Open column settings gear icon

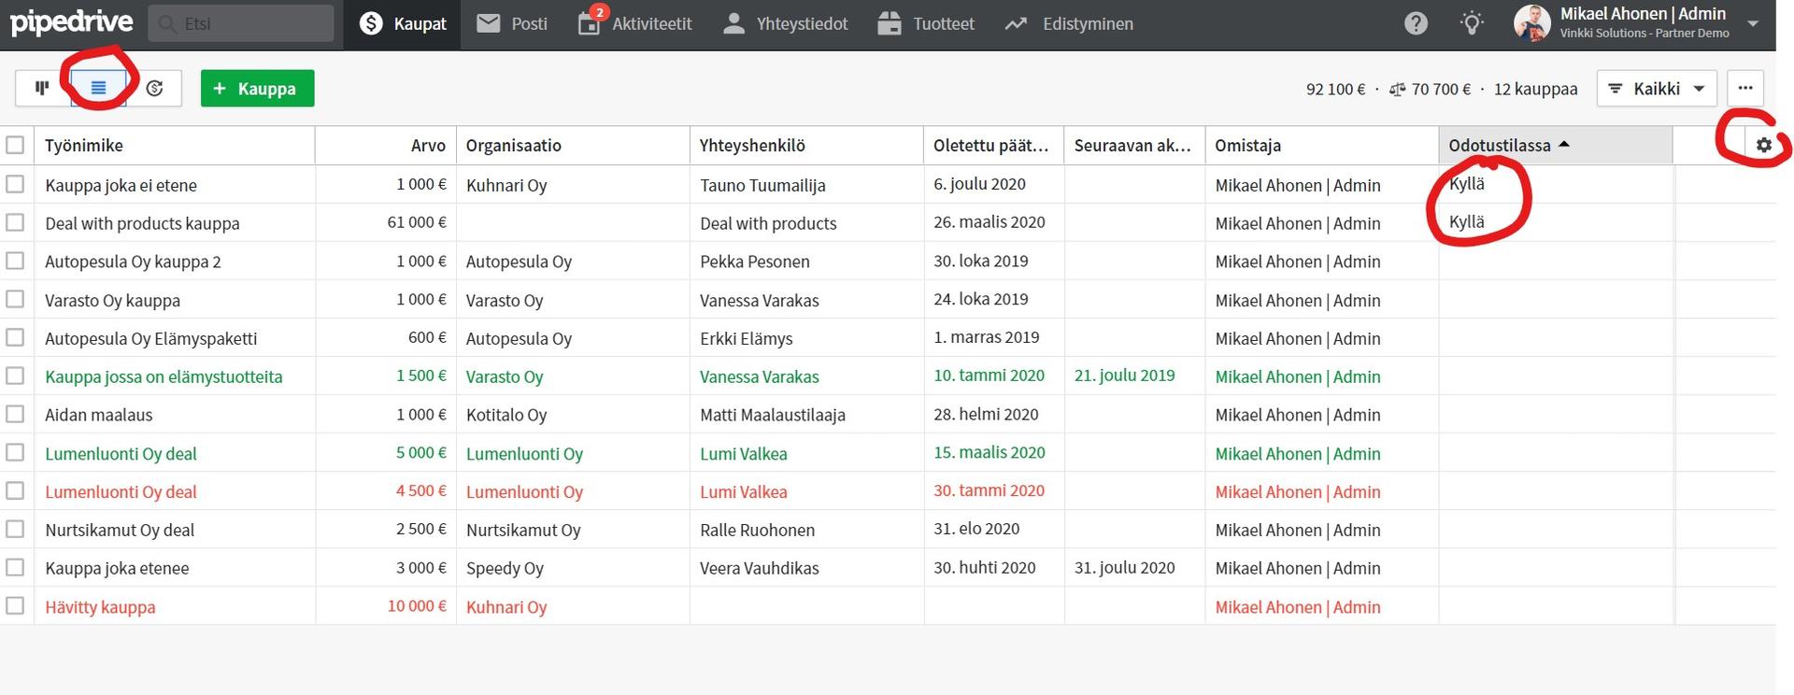click(x=1763, y=146)
